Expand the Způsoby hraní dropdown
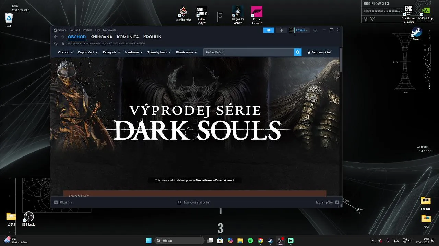This screenshot has height=246, width=439. click(x=159, y=52)
